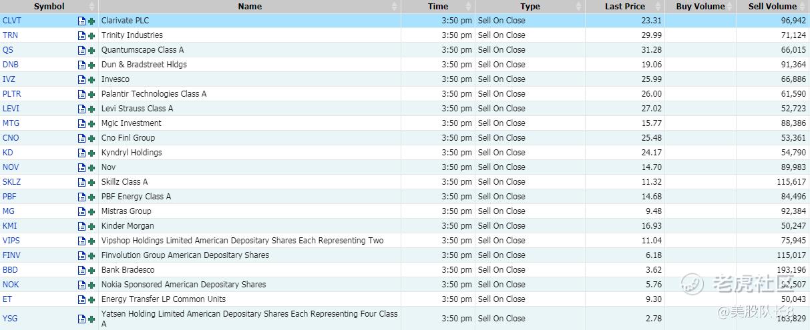Add ET using the plus icon
810x330 pixels.
pyautogui.click(x=91, y=300)
